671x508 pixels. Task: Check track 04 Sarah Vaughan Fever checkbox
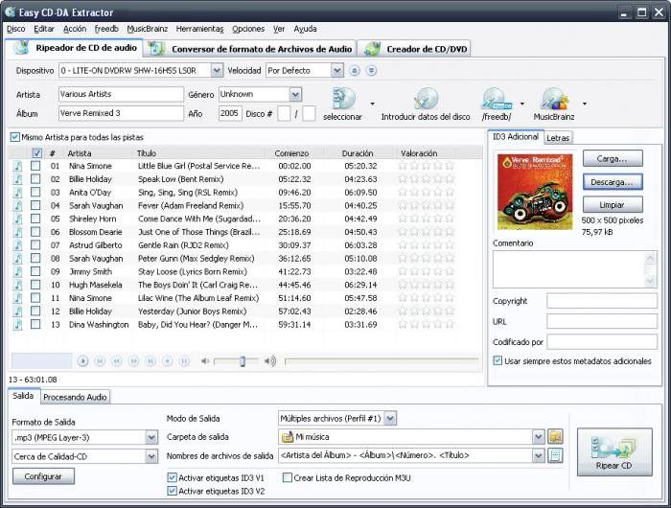pyautogui.click(x=35, y=205)
